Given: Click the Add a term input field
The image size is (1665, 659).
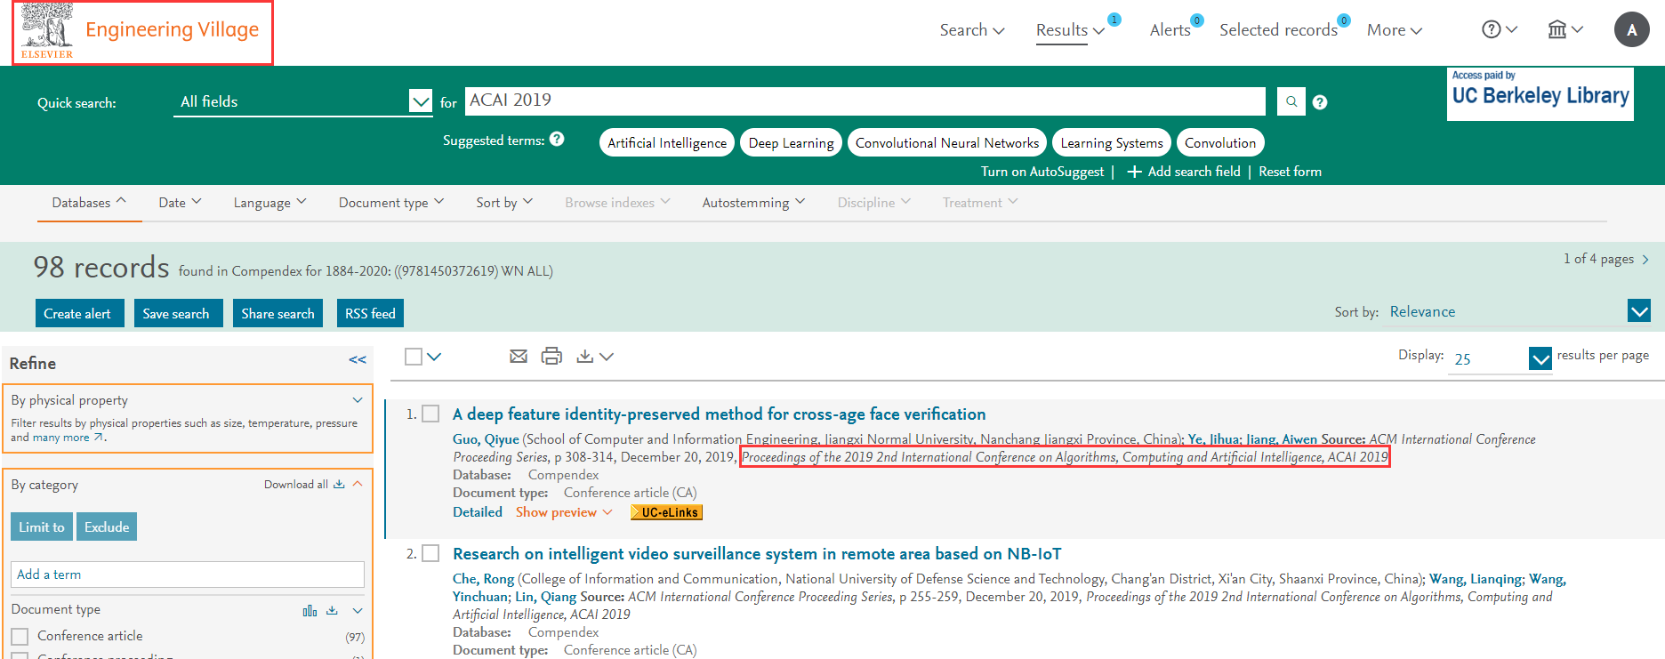Looking at the screenshot, I should [x=188, y=575].
